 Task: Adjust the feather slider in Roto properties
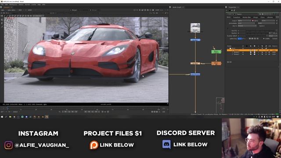[x=257, y=33]
